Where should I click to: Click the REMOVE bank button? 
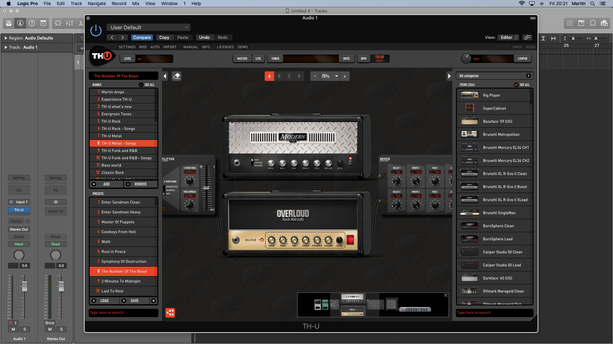[140, 184]
